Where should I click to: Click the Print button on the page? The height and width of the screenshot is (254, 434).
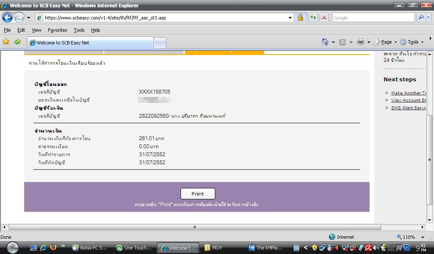point(198,194)
